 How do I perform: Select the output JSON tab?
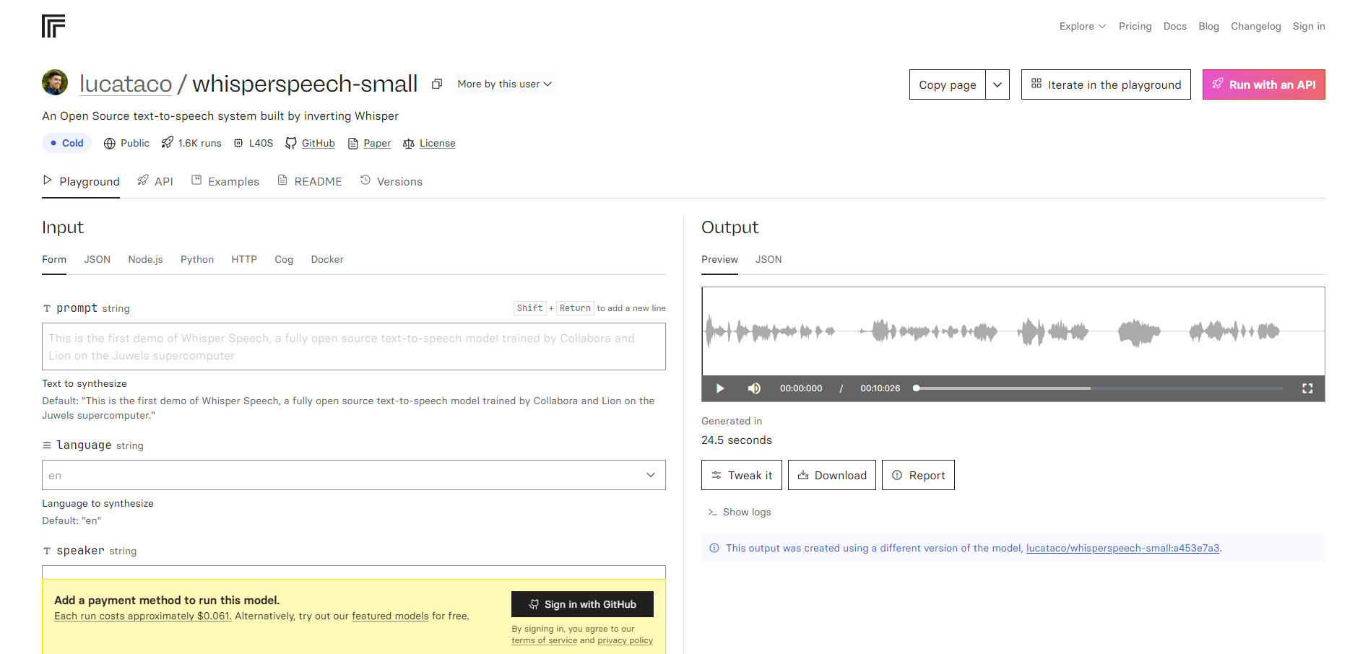(769, 259)
